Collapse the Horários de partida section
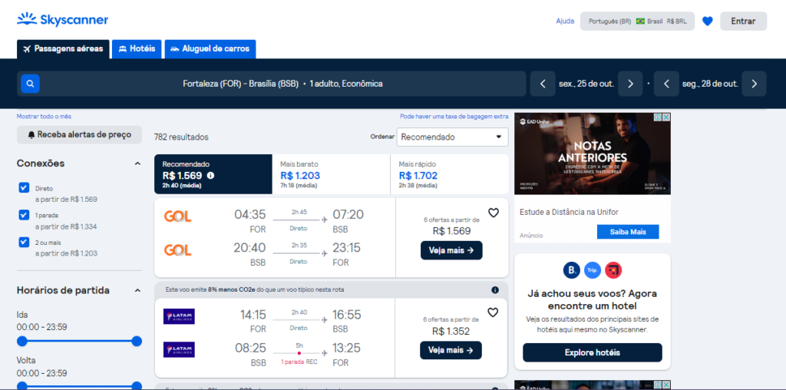This screenshot has height=390, width=786. click(137, 291)
